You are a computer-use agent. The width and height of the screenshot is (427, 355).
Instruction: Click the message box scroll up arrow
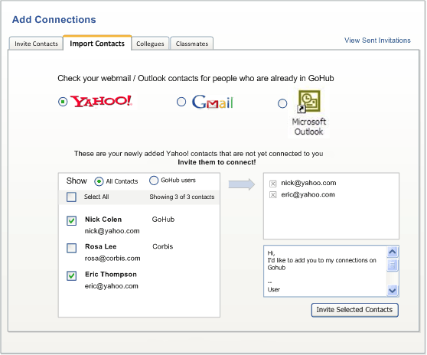point(393,252)
